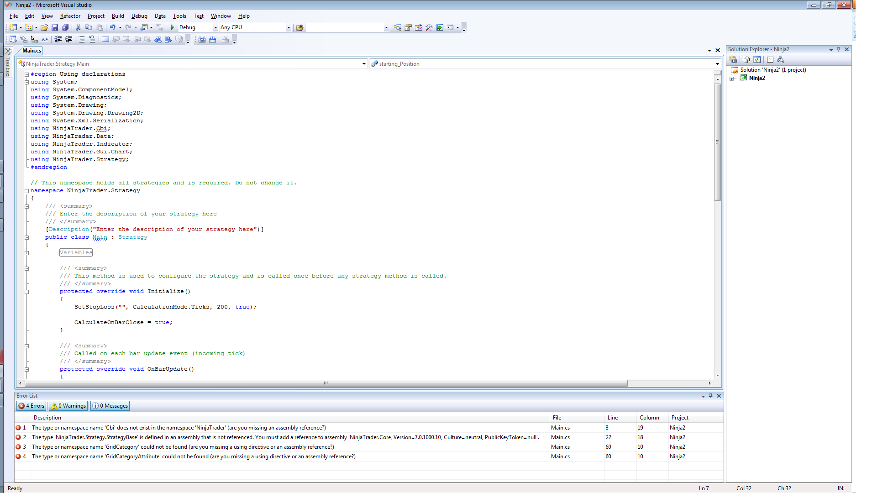This screenshot has height=493, width=872.
Task: Open Solution Explorer from the main toolbar icon
Action: point(398,27)
